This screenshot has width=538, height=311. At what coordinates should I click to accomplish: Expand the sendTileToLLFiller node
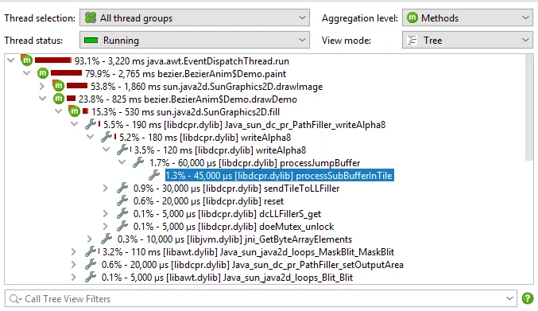(106, 188)
